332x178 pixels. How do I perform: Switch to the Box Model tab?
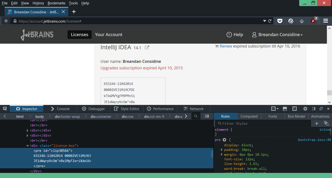(x=296, y=116)
